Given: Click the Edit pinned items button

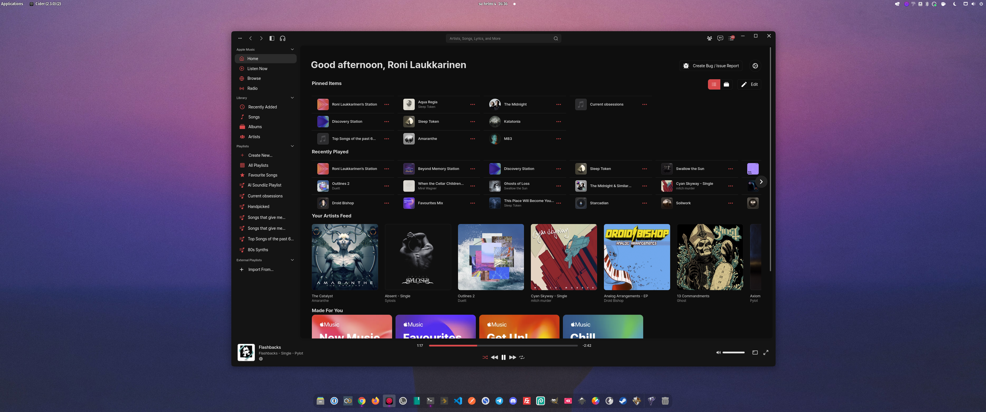Looking at the screenshot, I should click(x=749, y=84).
